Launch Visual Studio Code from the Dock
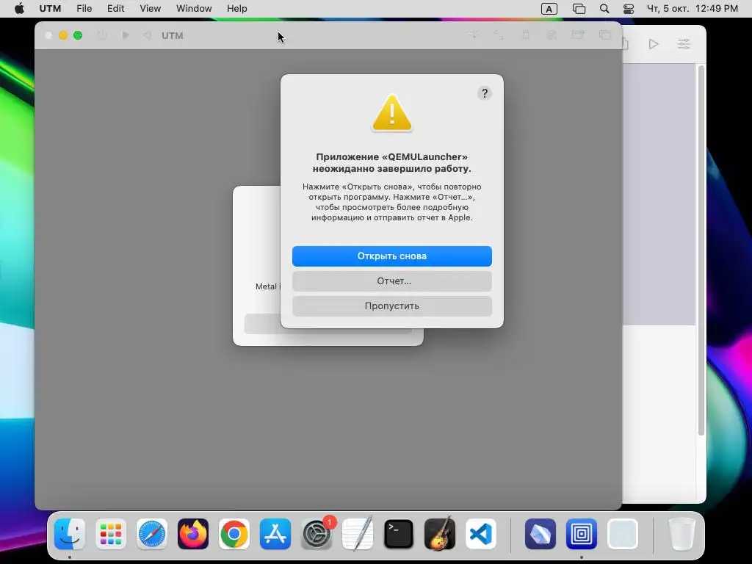Image resolution: width=752 pixels, height=564 pixels. [x=480, y=534]
